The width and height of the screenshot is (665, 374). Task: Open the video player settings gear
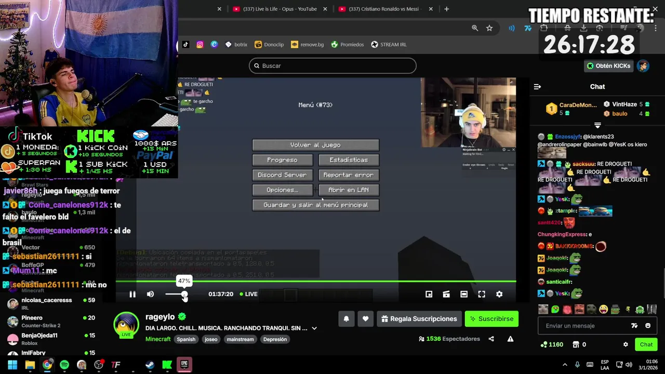tap(499, 294)
